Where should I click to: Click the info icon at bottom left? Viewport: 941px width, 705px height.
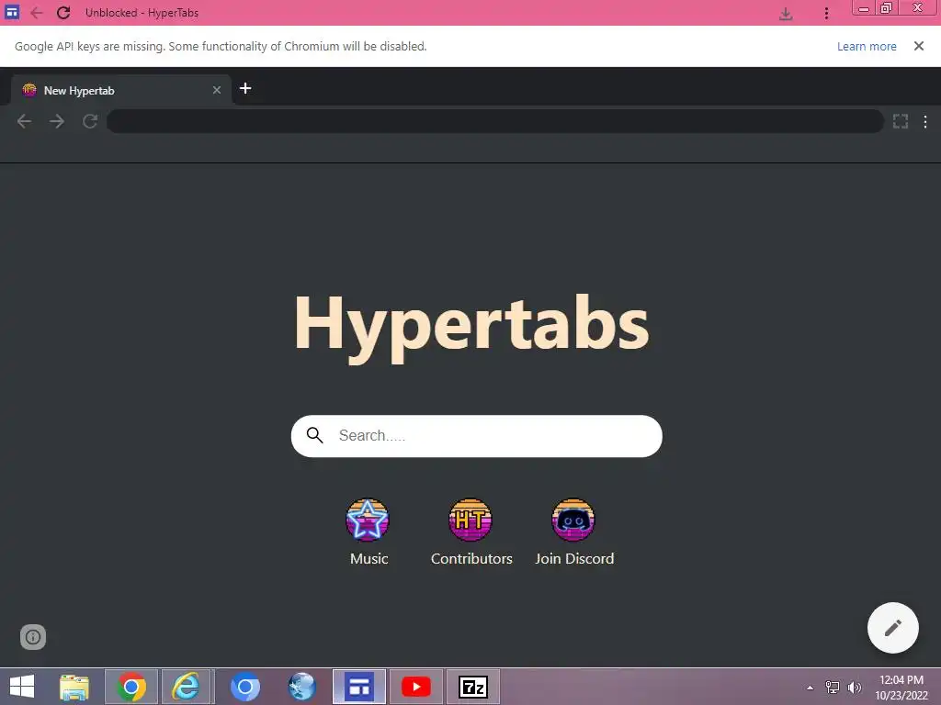coord(33,637)
